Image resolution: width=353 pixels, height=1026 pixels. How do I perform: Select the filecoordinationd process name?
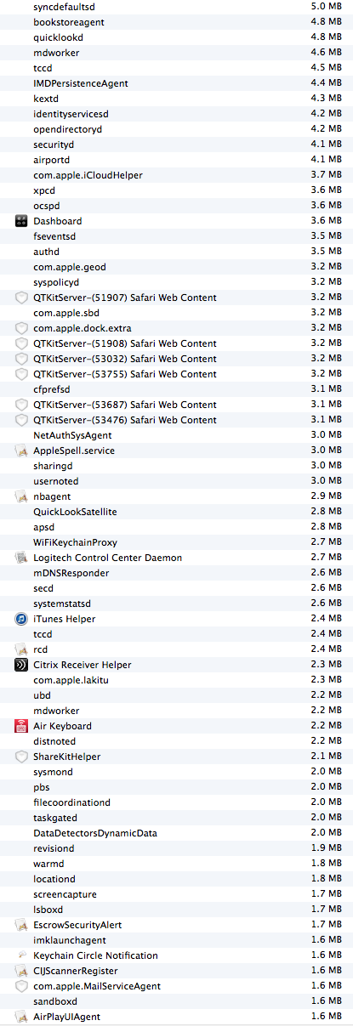[x=71, y=802]
